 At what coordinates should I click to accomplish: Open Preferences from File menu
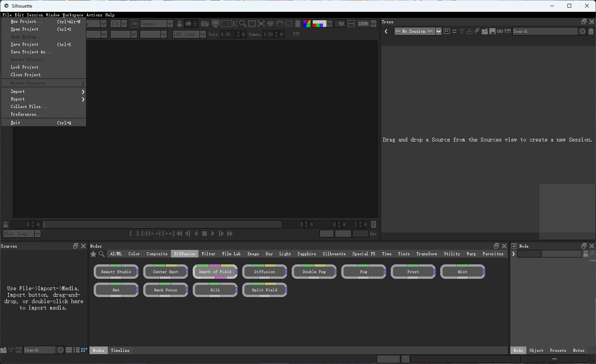pyautogui.click(x=43, y=114)
